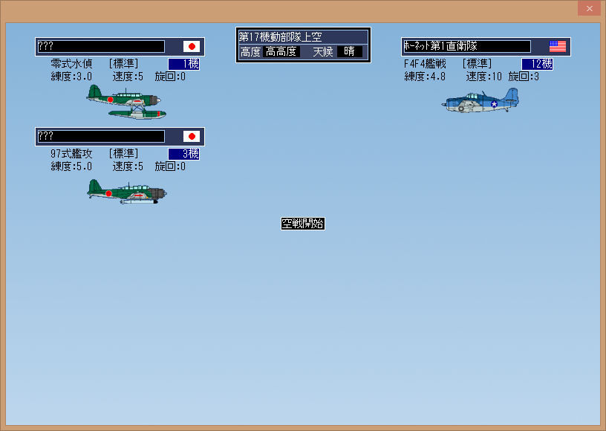Click the 零式水偵 label
This screenshot has width=606, height=431.
[71, 64]
